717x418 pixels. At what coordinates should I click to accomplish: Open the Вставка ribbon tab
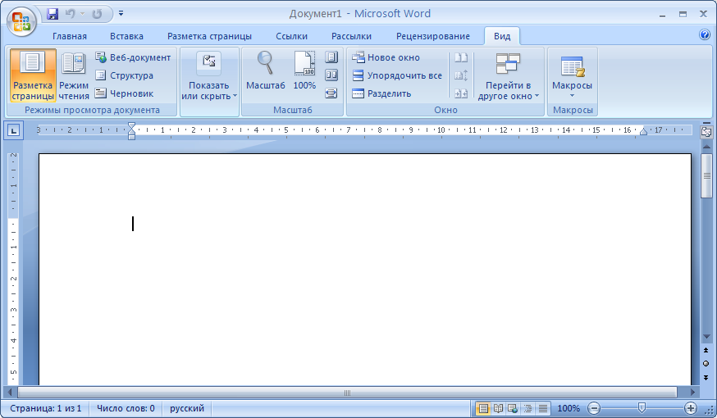[126, 36]
